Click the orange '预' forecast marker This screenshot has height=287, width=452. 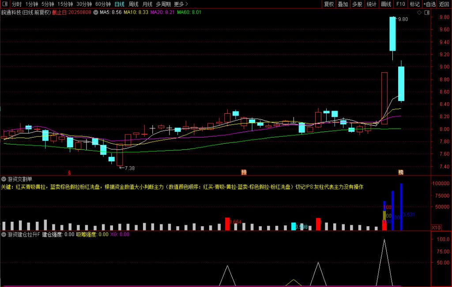(243, 172)
